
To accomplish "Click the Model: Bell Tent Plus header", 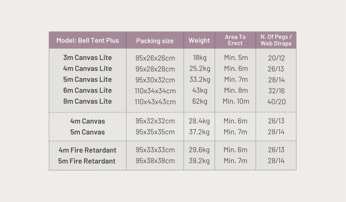I will [87, 40].
